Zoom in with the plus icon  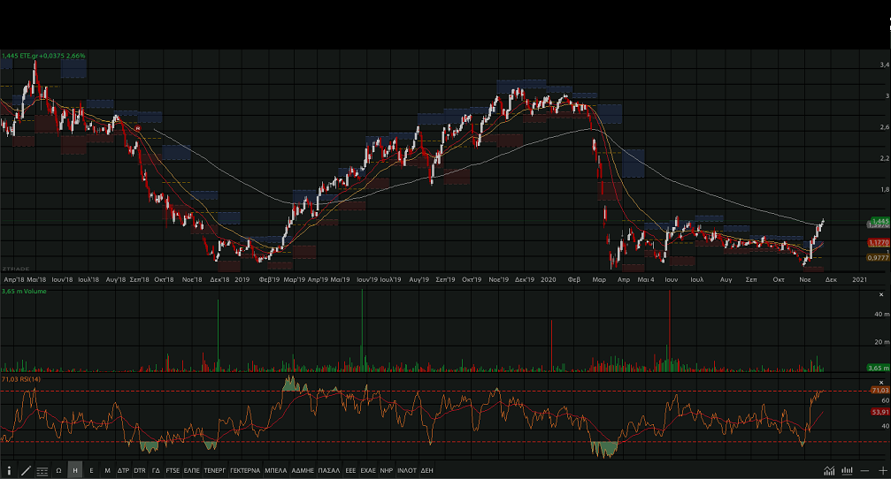(x=881, y=470)
